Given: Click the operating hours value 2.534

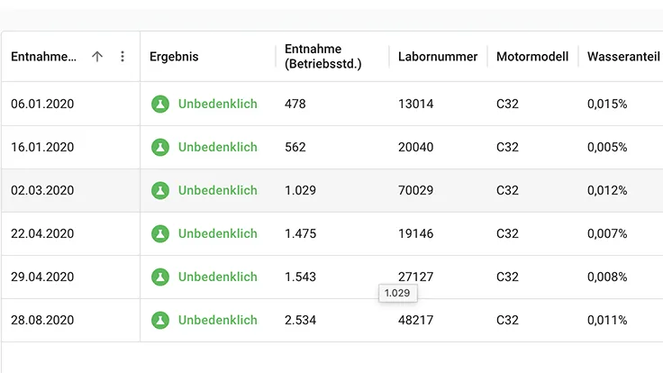Looking at the screenshot, I should pyautogui.click(x=300, y=320).
